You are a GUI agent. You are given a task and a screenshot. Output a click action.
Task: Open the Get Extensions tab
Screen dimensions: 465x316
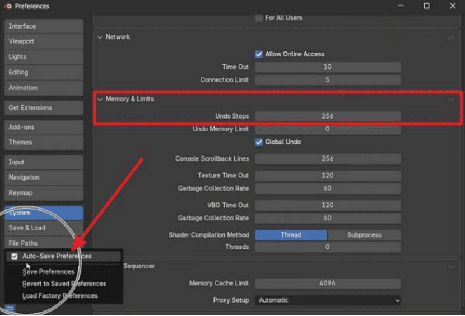point(44,107)
